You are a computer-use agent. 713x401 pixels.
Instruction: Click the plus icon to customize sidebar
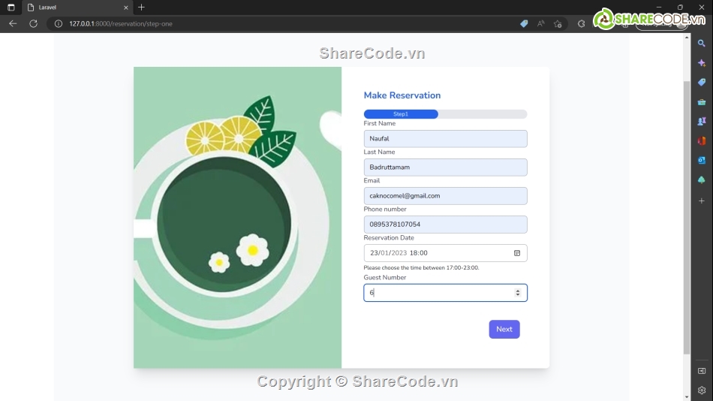[702, 200]
